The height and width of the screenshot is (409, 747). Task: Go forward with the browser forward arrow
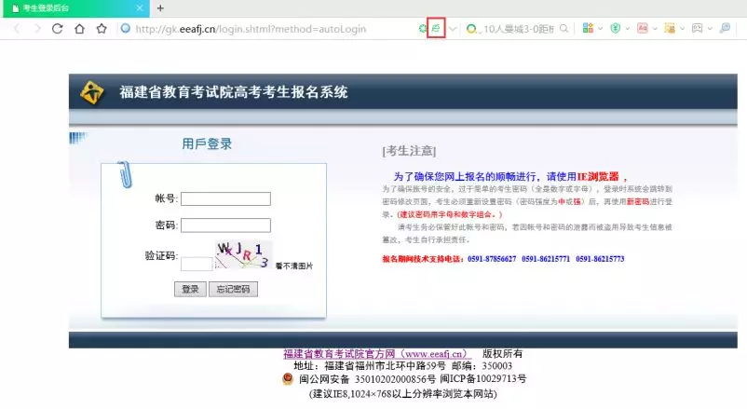[x=37, y=29]
